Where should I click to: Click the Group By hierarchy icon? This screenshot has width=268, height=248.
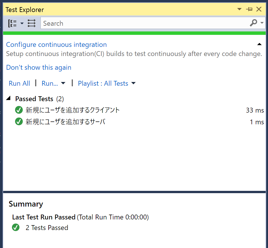(x=12, y=23)
